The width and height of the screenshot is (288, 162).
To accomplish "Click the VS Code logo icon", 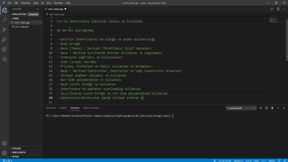I will [x=3, y=3].
